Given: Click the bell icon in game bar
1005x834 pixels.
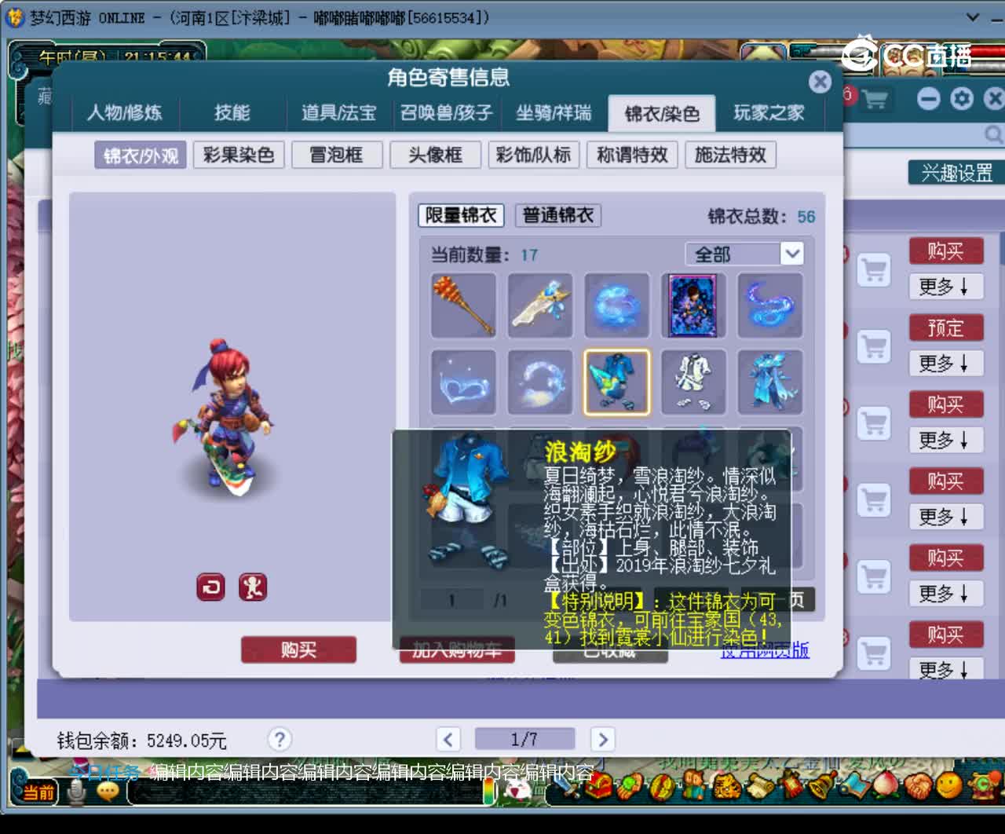Looking at the screenshot, I should point(823,785).
